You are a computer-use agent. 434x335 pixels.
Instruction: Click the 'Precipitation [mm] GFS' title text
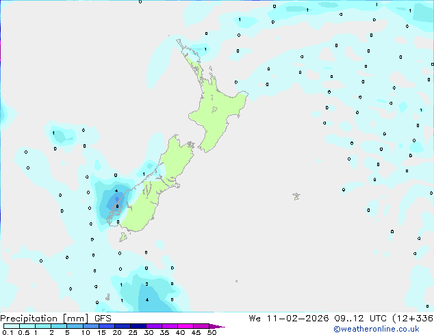tap(55, 319)
